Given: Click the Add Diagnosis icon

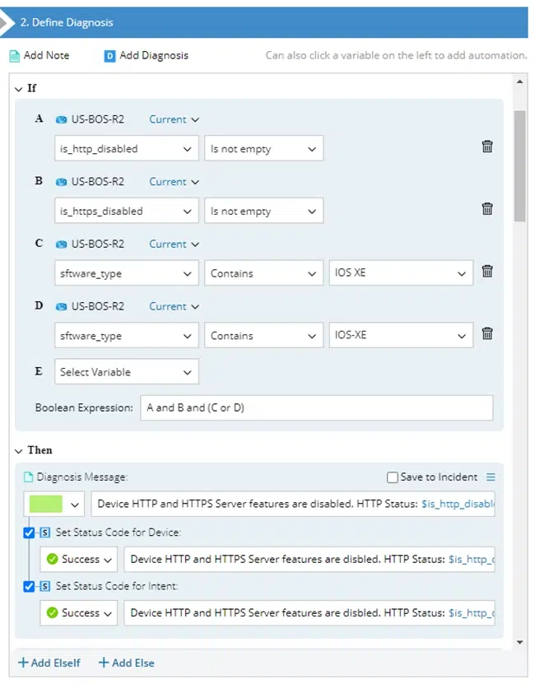Looking at the screenshot, I should 110,55.
